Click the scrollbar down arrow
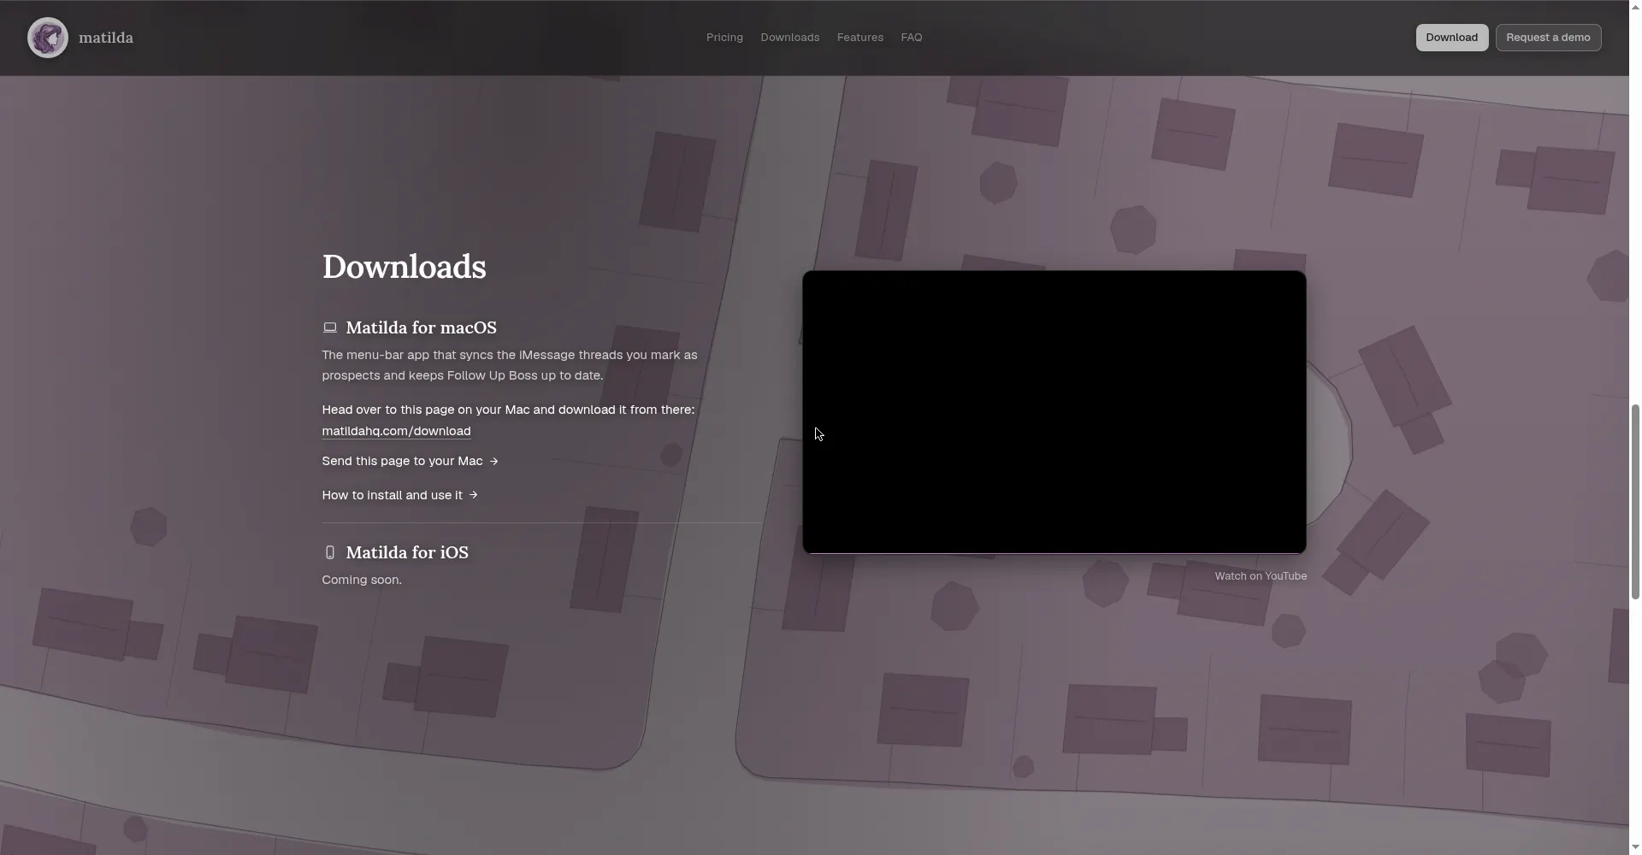1642x855 pixels. click(1635, 848)
